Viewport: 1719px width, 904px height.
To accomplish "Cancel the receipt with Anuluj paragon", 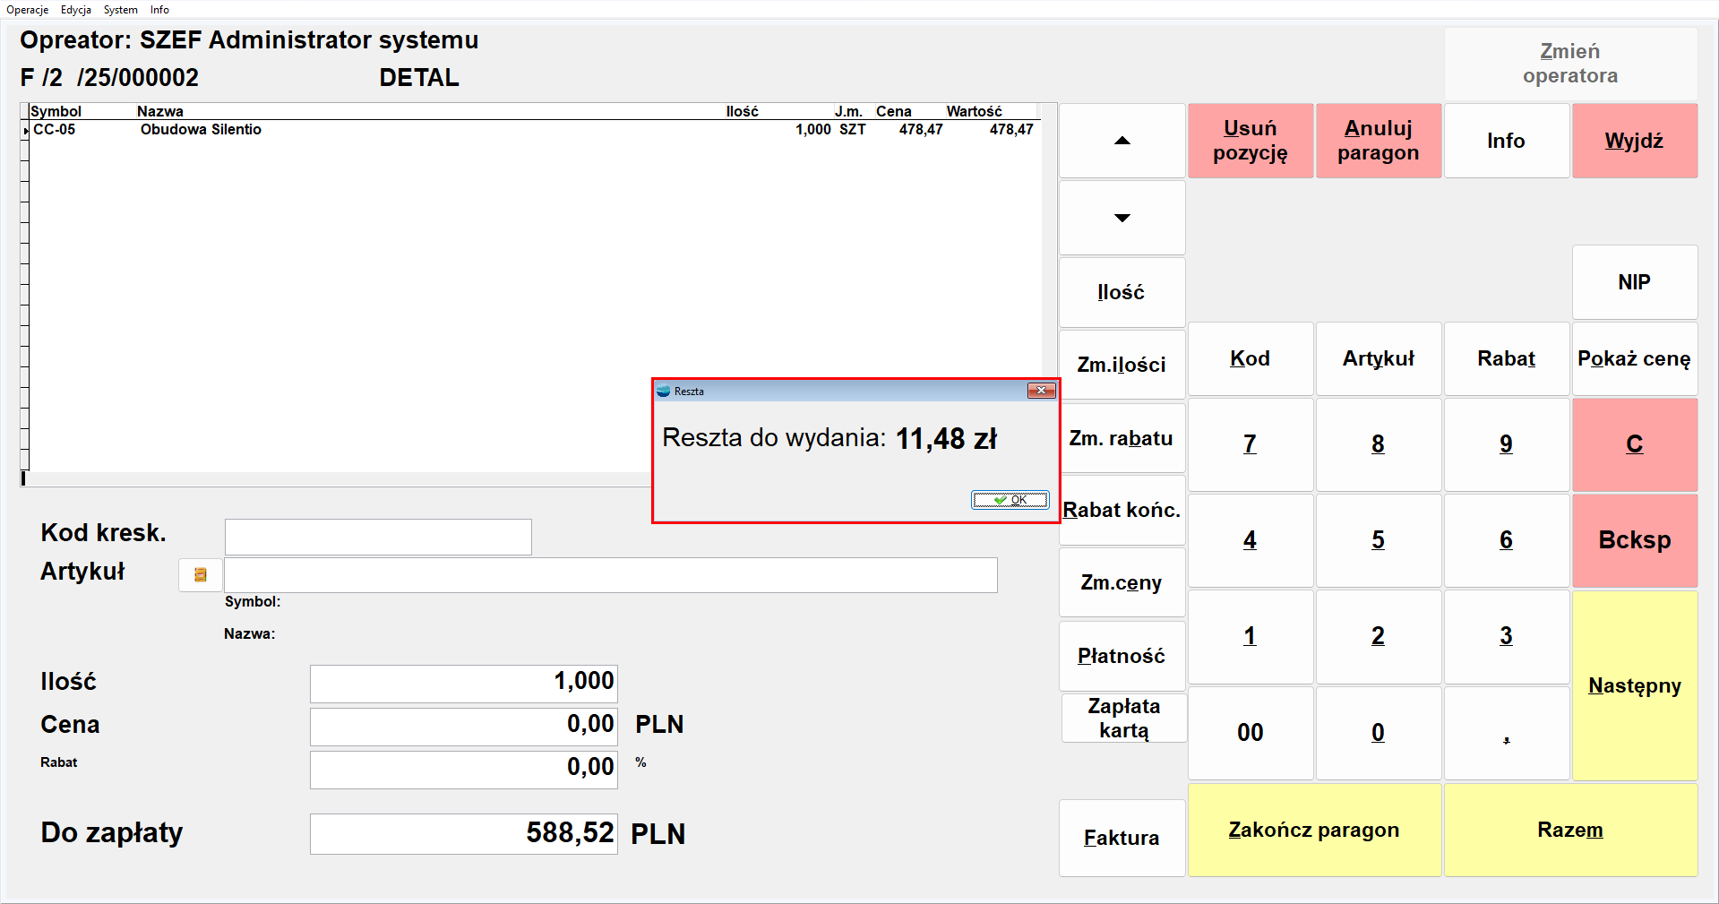I will click(1378, 141).
